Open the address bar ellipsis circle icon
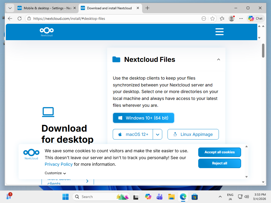Screen dimensions: 271x203 (x=204, y=19)
